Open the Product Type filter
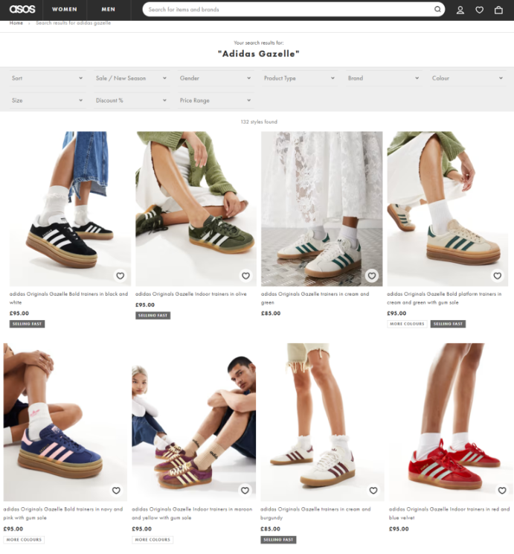Image resolution: width=514 pixels, height=554 pixels. coord(299,78)
